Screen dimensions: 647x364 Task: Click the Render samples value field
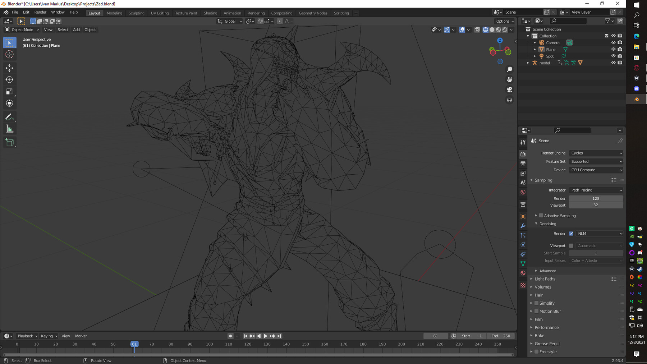tap(596, 198)
